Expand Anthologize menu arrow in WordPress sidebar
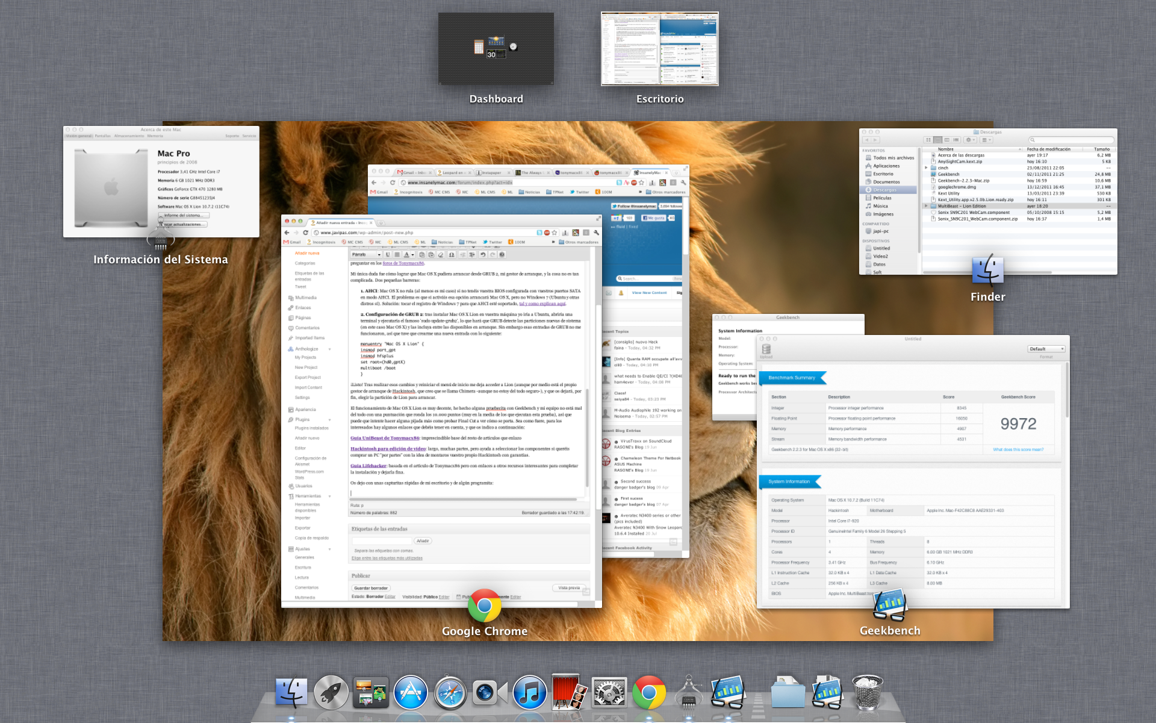Viewport: 1156px width, 723px height. pyautogui.click(x=329, y=349)
